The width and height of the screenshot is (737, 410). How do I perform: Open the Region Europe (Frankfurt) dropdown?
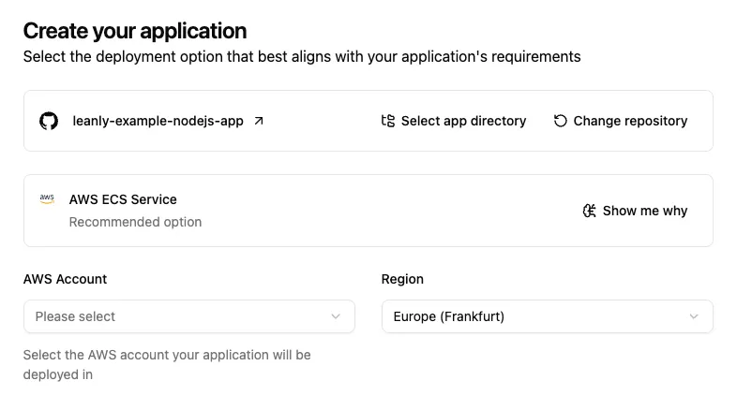[x=548, y=316]
